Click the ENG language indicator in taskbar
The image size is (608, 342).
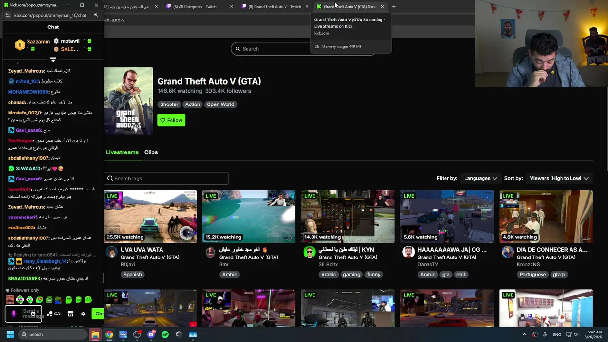[557, 335]
